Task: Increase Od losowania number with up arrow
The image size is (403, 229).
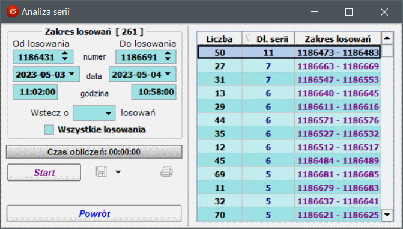Action: pos(65,53)
